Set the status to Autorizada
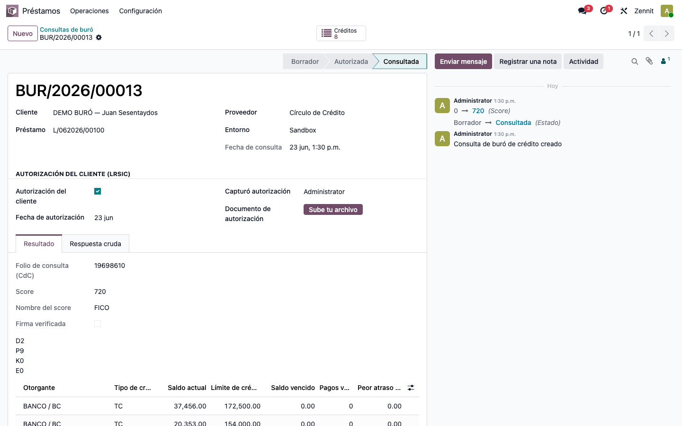The image size is (682, 426). 351,62
